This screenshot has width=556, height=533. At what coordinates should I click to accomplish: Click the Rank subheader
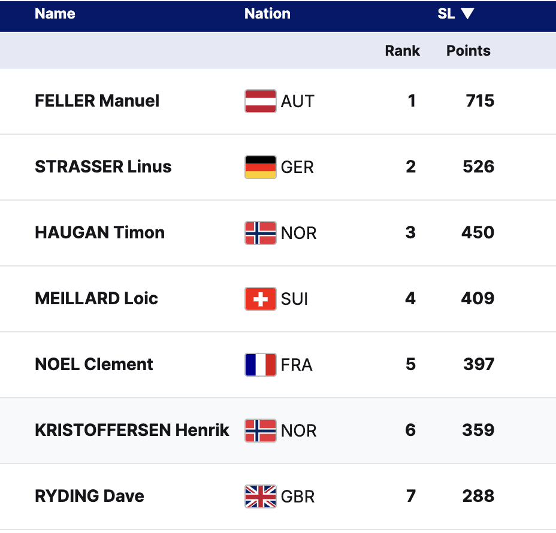click(x=402, y=51)
